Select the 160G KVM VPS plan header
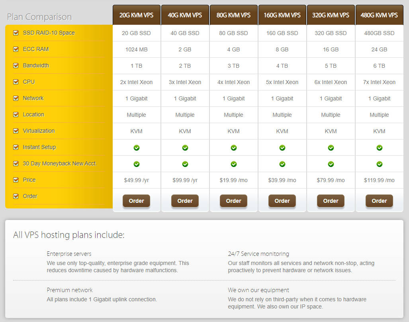This screenshot has height=322, width=409. coord(282,15)
